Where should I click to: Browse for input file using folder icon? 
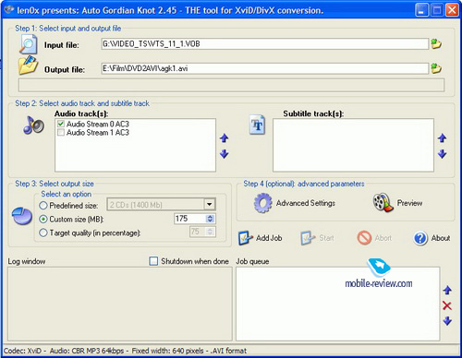coord(436,44)
